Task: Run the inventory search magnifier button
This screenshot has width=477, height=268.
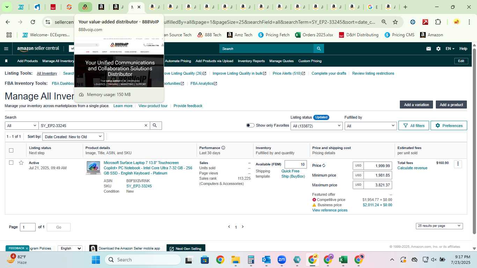Action: pos(155,126)
